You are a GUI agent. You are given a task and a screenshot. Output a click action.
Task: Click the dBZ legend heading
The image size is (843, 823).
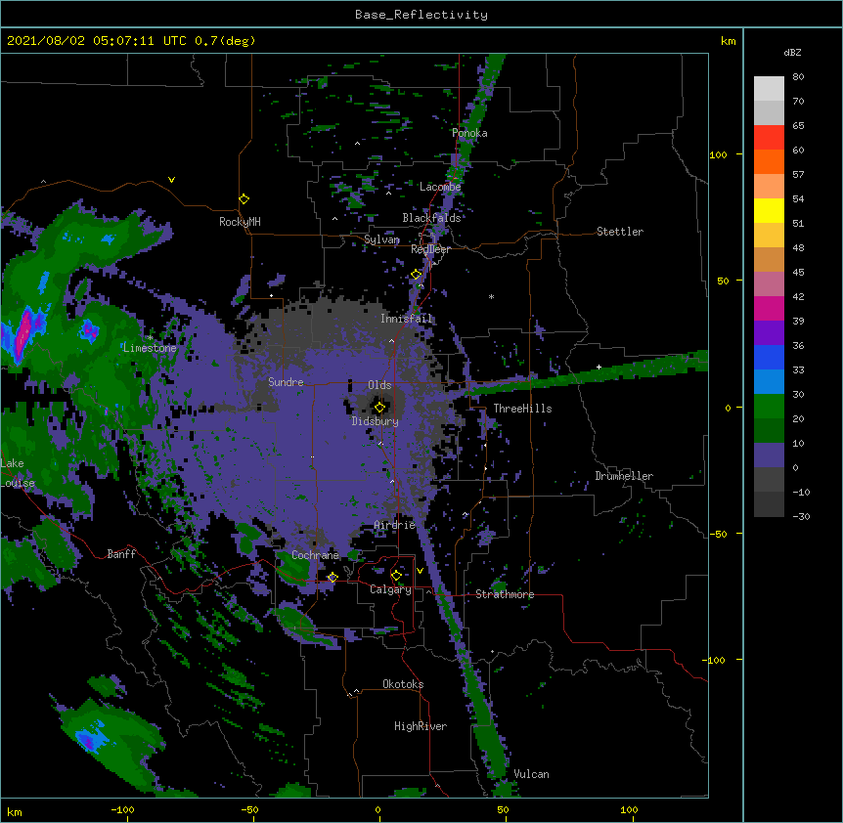coord(792,53)
